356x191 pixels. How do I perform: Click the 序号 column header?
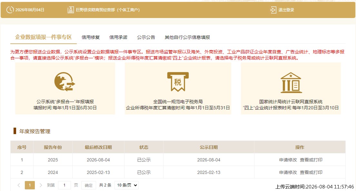[x=22, y=147]
